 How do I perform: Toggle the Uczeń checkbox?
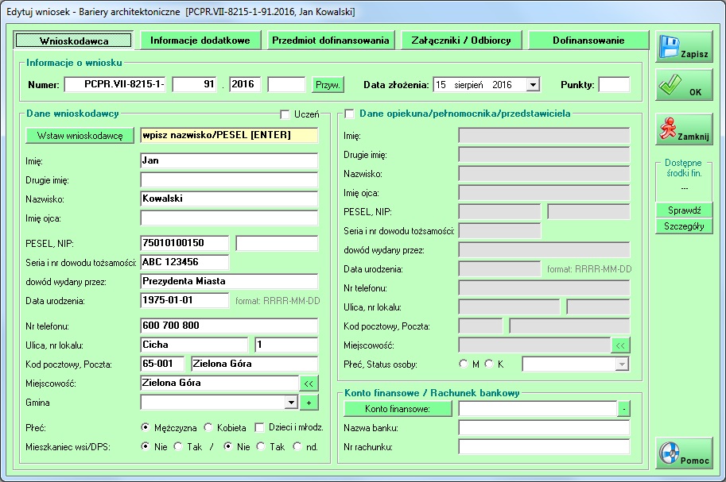(x=285, y=114)
